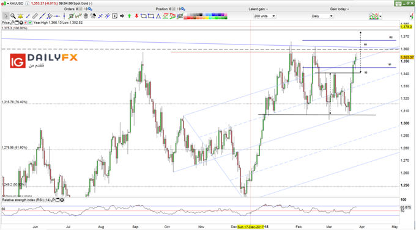Screen dimensions: 416x230
Task: Click the 1,315.78 (76.40%) Fibonacci label
Action: 15,102
